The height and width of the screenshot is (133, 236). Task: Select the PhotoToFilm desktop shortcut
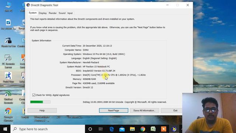8,42
